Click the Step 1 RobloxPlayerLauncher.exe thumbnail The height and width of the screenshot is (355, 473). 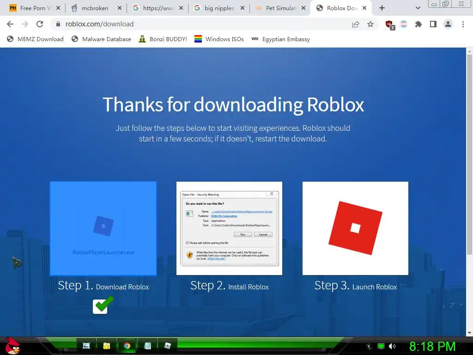(x=103, y=228)
